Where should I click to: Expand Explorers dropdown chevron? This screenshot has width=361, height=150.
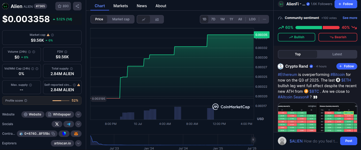78,143
